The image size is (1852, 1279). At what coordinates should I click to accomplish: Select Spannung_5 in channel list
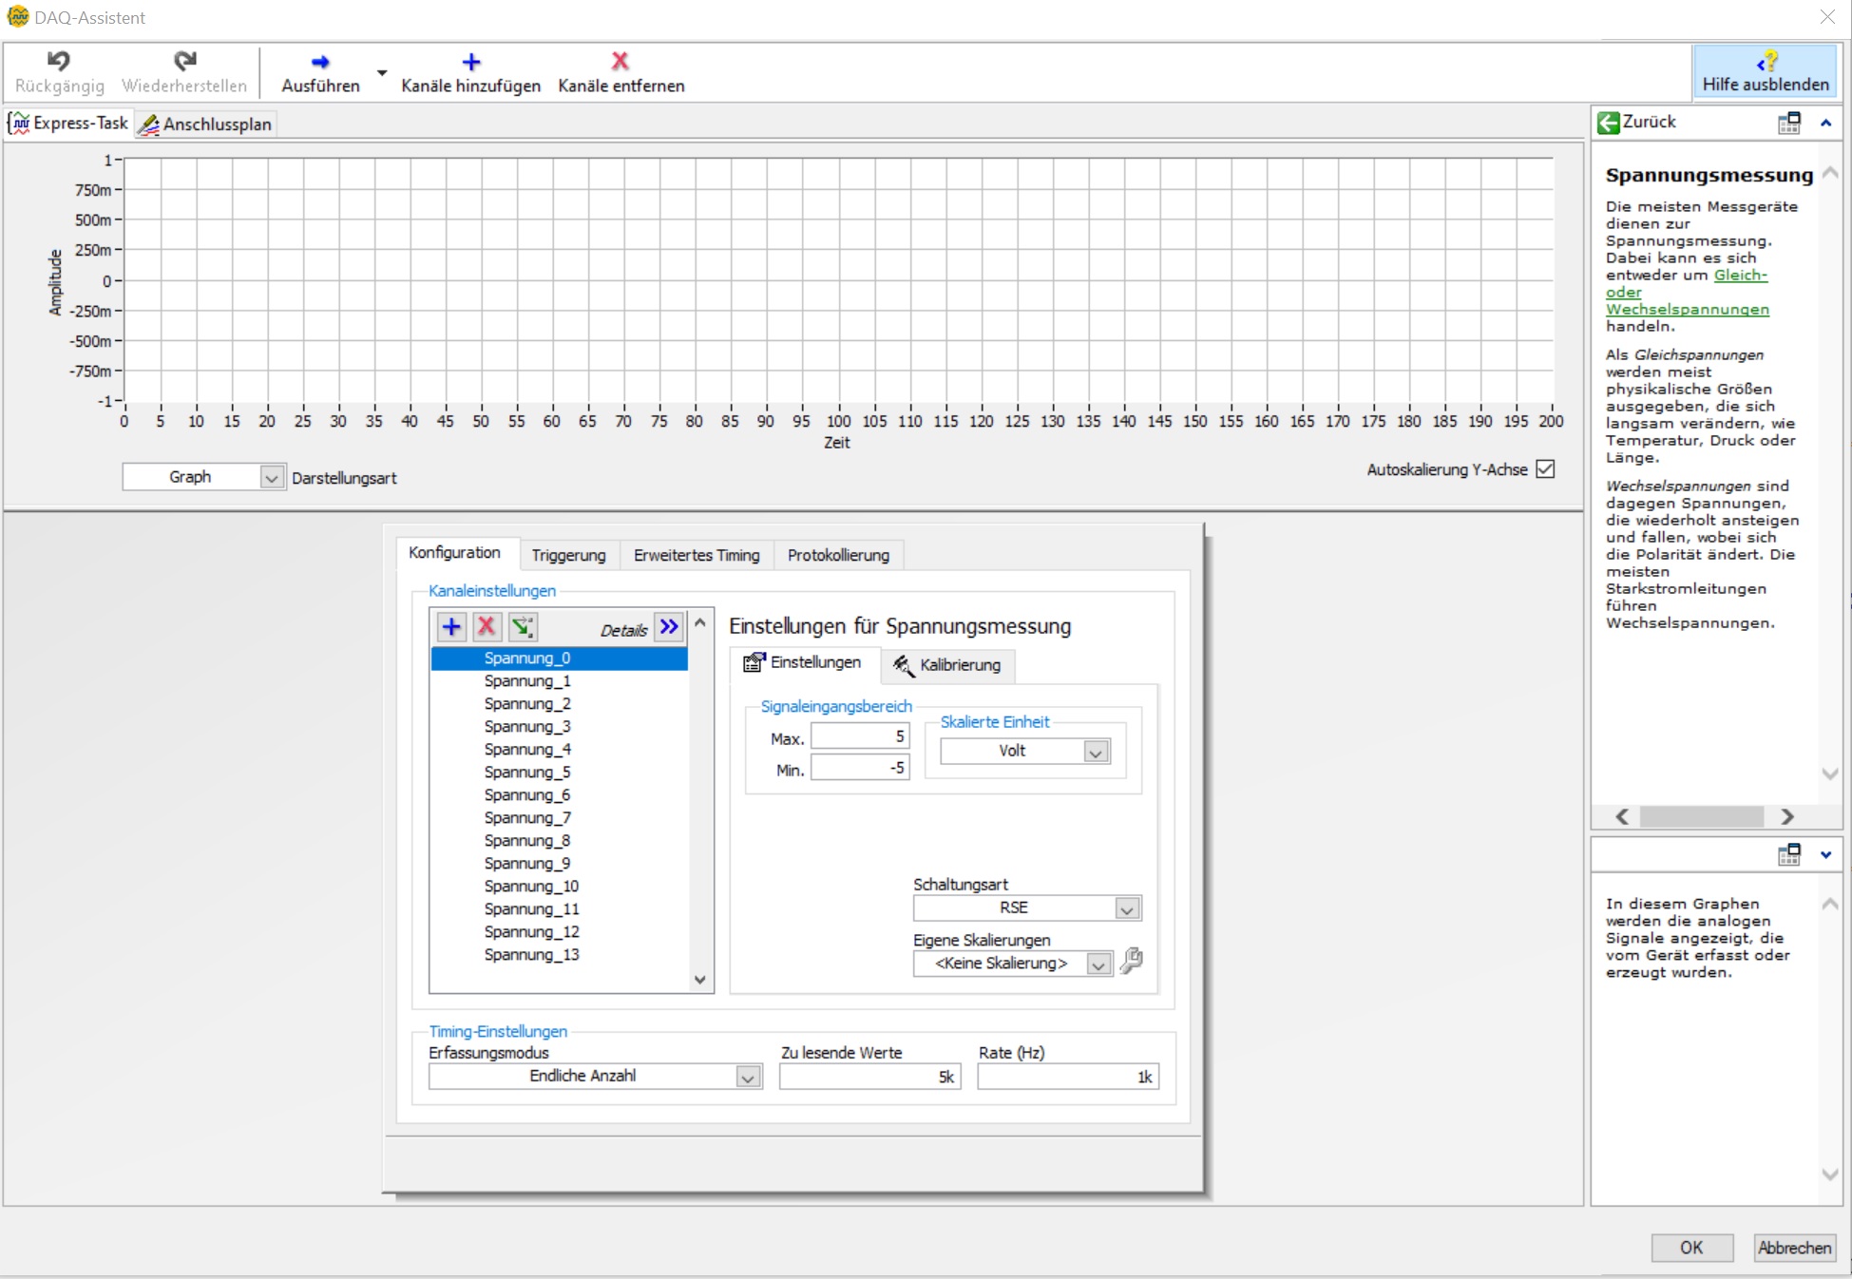(x=527, y=773)
